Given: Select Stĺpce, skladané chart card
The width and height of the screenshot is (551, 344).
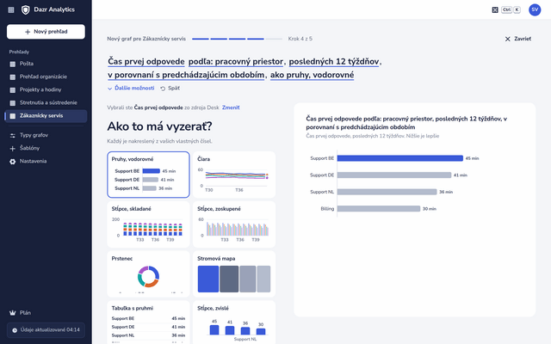Looking at the screenshot, I should (x=148, y=224).
